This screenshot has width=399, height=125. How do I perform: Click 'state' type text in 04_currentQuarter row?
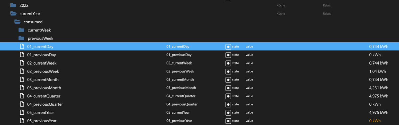point(235,96)
